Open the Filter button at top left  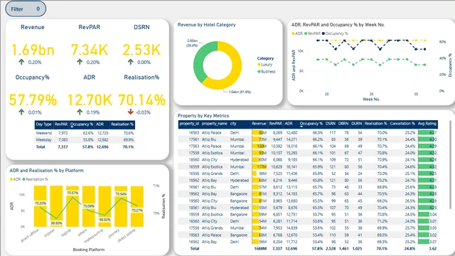pos(26,9)
